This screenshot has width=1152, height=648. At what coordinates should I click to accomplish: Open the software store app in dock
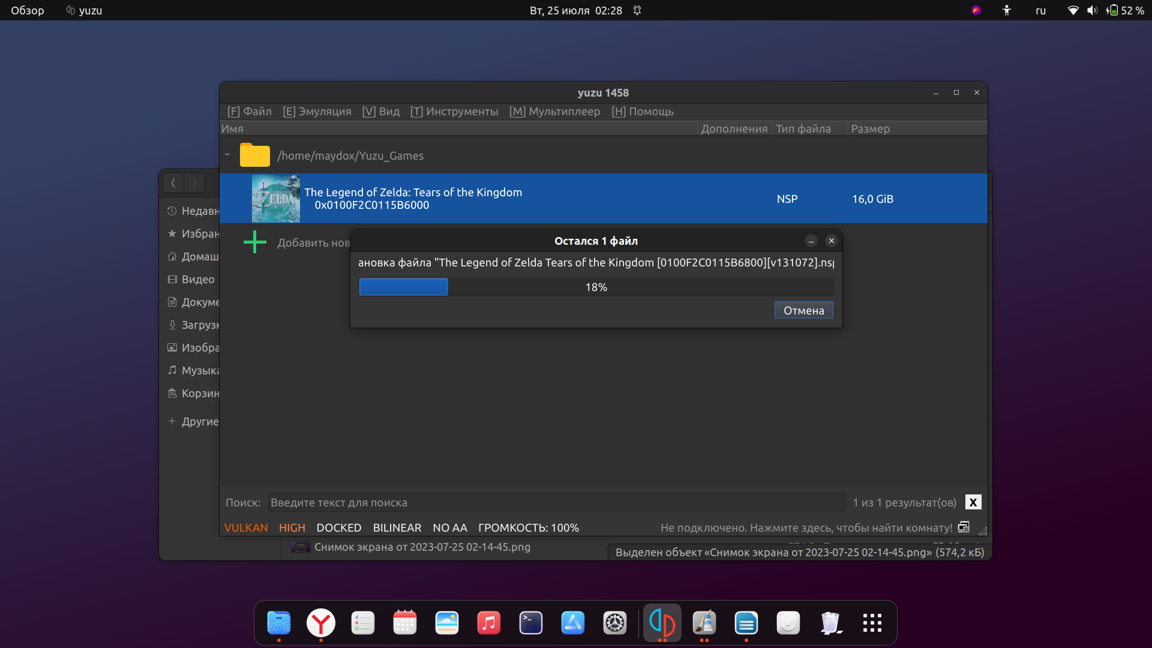click(x=573, y=623)
